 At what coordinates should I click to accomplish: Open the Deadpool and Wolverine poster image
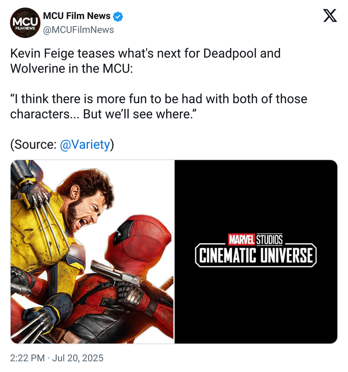click(x=92, y=252)
